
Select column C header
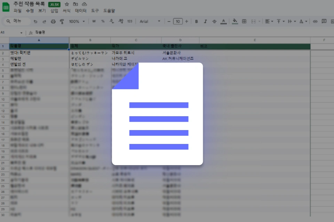[x=136, y=40]
